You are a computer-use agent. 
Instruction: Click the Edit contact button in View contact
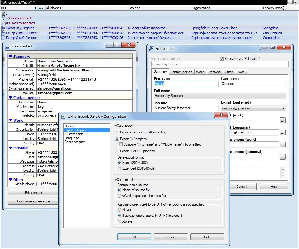tap(33, 193)
